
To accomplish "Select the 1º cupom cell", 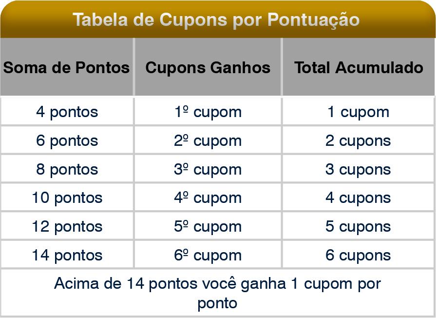I will (x=208, y=112).
